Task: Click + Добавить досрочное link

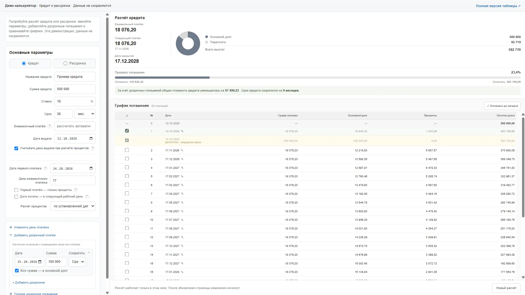Action: point(29,283)
